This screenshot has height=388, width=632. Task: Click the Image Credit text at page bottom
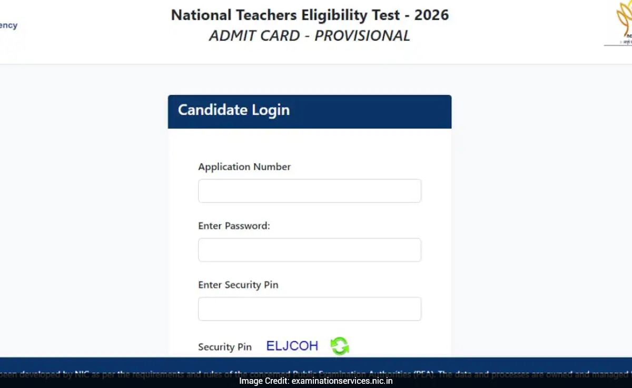(316, 381)
